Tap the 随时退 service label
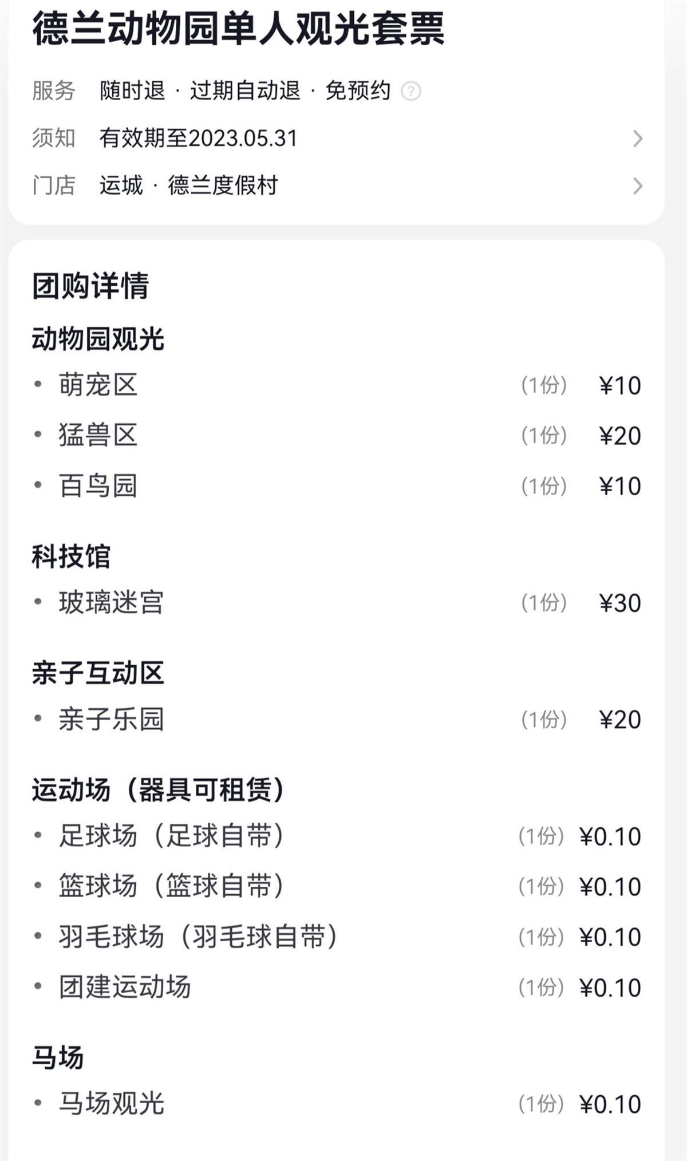This screenshot has height=1161, width=687. click(x=132, y=91)
